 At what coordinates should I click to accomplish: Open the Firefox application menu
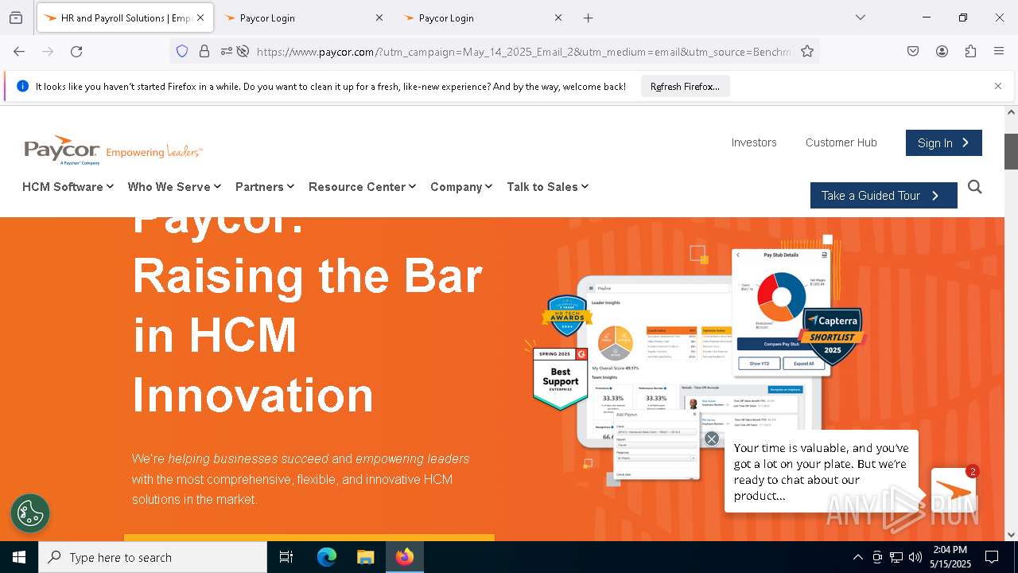[x=999, y=51]
